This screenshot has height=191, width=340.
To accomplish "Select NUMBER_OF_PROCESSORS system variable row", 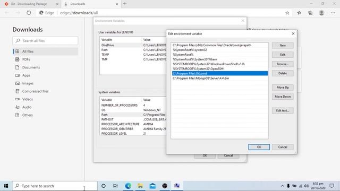I will pos(133,105).
